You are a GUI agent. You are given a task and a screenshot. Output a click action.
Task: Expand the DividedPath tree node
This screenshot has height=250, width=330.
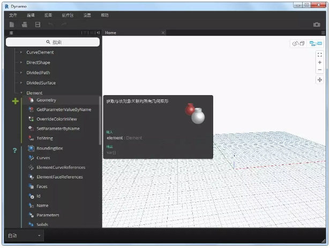click(x=21, y=73)
